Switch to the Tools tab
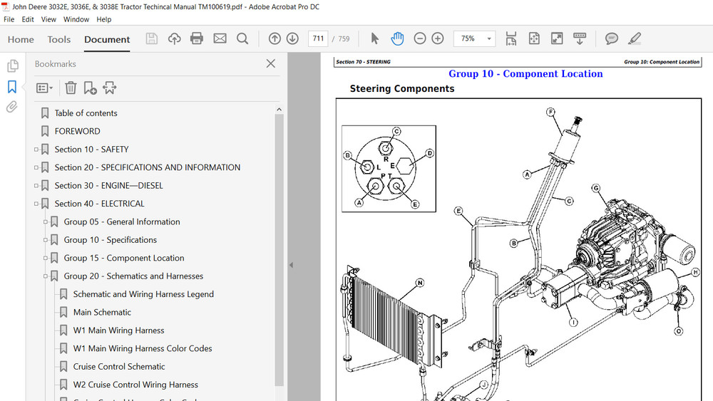The width and height of the screenshot is (713, 401). point(59,39)
